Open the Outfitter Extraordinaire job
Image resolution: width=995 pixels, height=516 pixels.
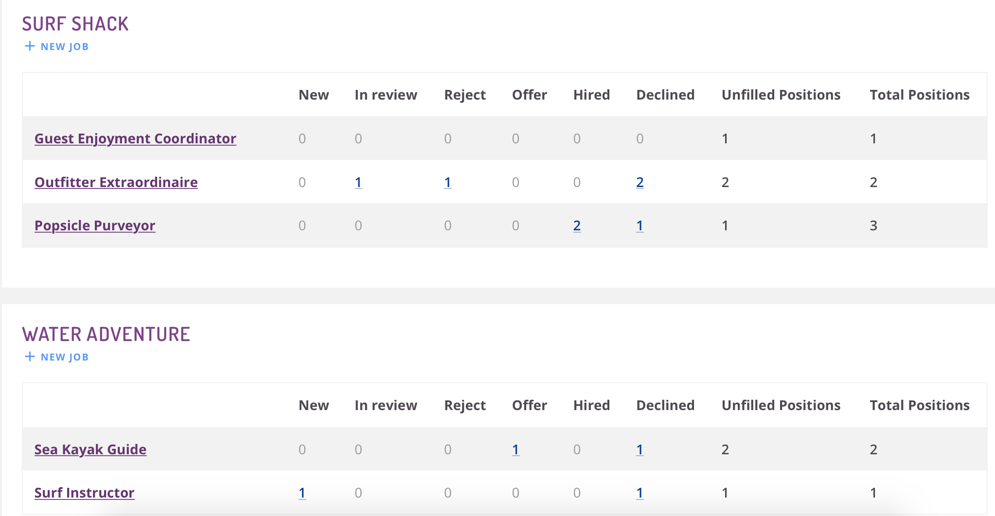(116, 182)
